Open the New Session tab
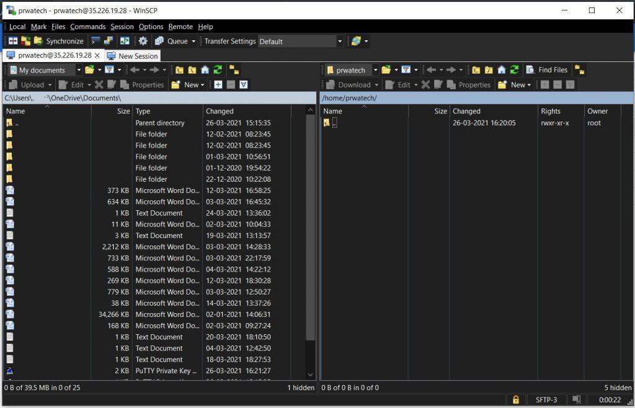This screenshot has height=408, width=635. tap(133, 56)
